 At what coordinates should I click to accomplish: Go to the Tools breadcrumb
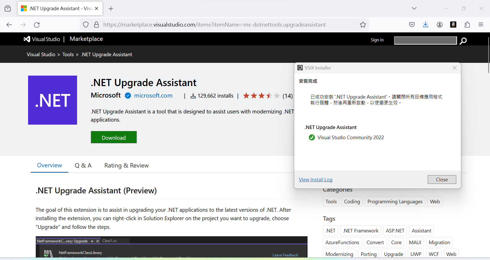pos(68,54)
